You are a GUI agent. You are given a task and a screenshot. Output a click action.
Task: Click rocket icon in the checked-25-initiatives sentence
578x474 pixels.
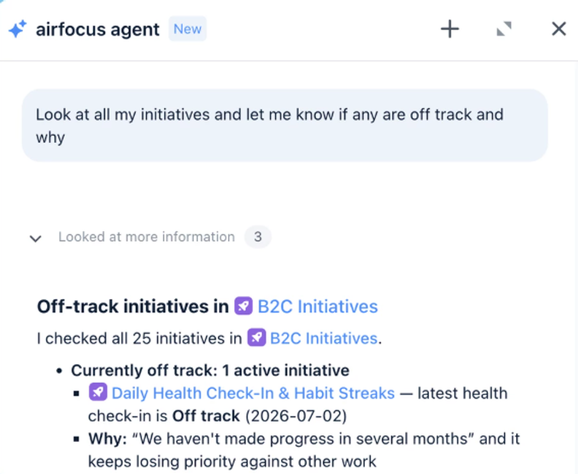(x=256, y=338)
